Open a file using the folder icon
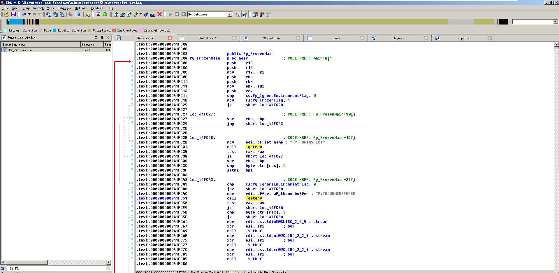This screenshot has width=559, height=273. (6, 14)
